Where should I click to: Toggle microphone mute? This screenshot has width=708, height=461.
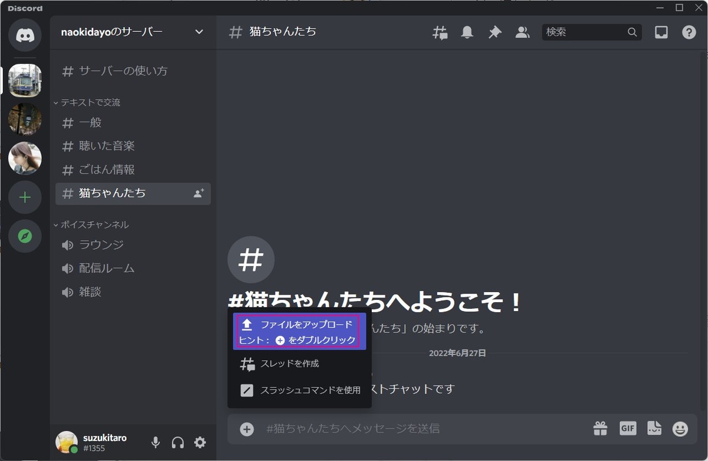coord(156,442)
